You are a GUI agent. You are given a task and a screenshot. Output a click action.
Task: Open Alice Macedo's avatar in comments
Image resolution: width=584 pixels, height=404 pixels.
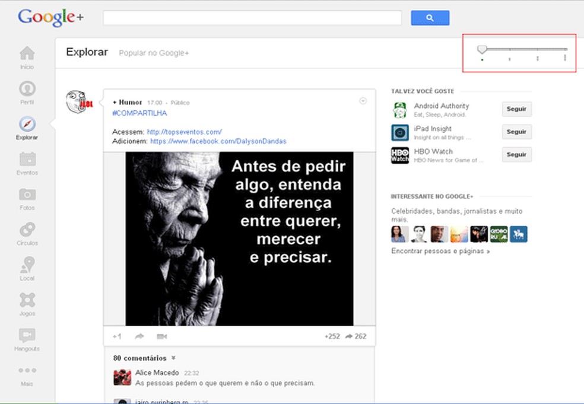coord(122,377)
